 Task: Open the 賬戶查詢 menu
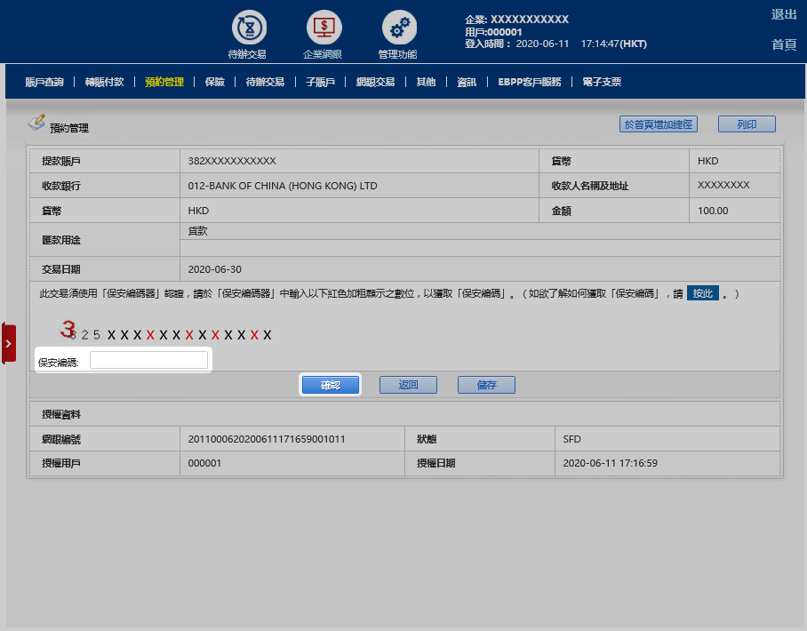coord(44,82)
